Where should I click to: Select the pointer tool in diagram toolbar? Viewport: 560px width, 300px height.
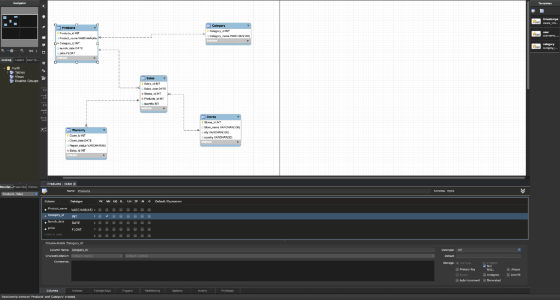click(x=44, y=6)
